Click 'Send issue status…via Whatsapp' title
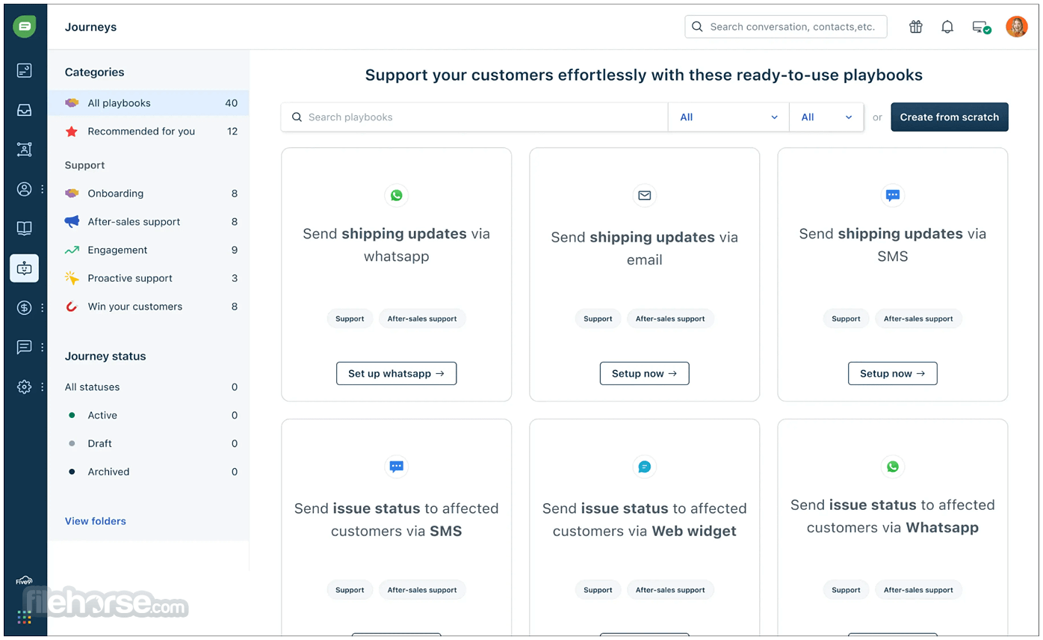The height and width of the screenshot is (640, 1043). point(893,517)
